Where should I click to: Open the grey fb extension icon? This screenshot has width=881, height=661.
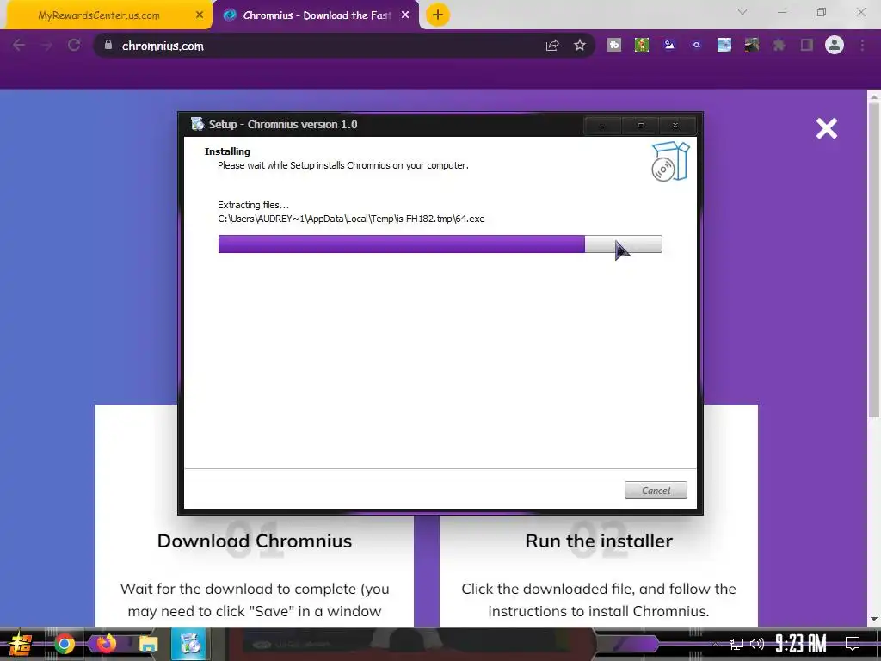(614, 45)
